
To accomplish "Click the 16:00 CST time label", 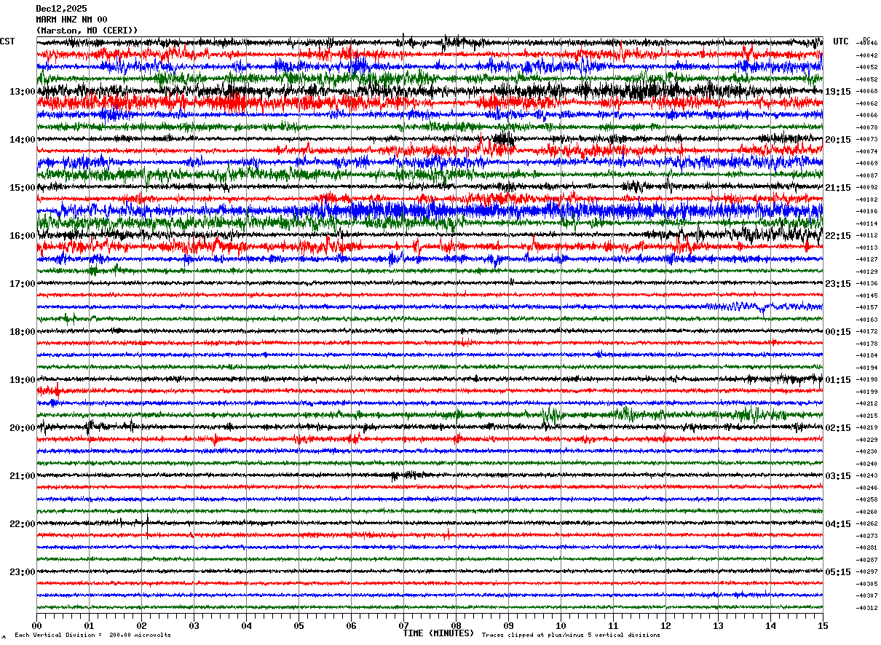I will [22, 236].
